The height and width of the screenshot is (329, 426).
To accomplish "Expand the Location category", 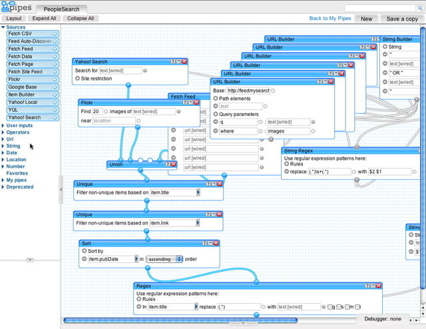I will [x=3, y=160].
